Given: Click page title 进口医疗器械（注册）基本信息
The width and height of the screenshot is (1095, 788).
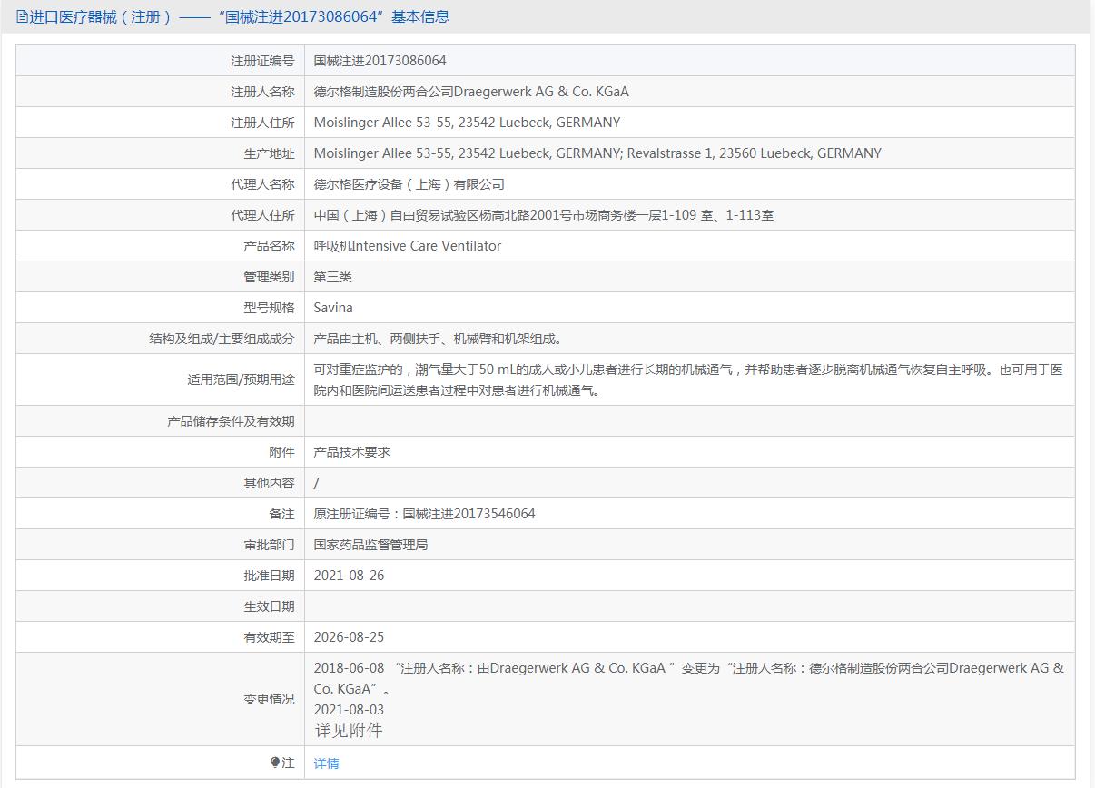Looking at the screenshot, I should (x=240, y=16).
